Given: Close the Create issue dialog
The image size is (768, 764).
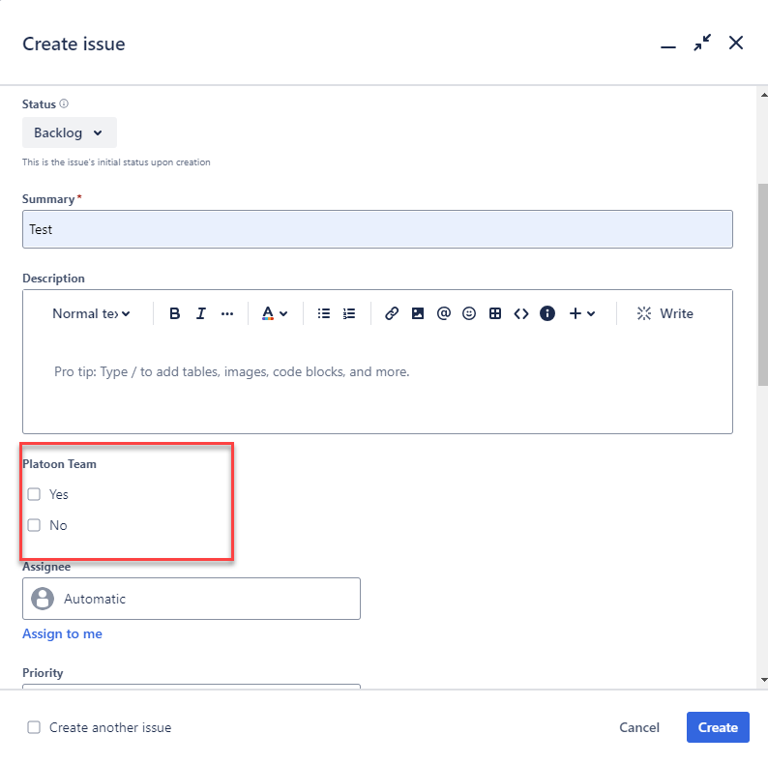Looking at the screenshot, I should coord(736,43).
